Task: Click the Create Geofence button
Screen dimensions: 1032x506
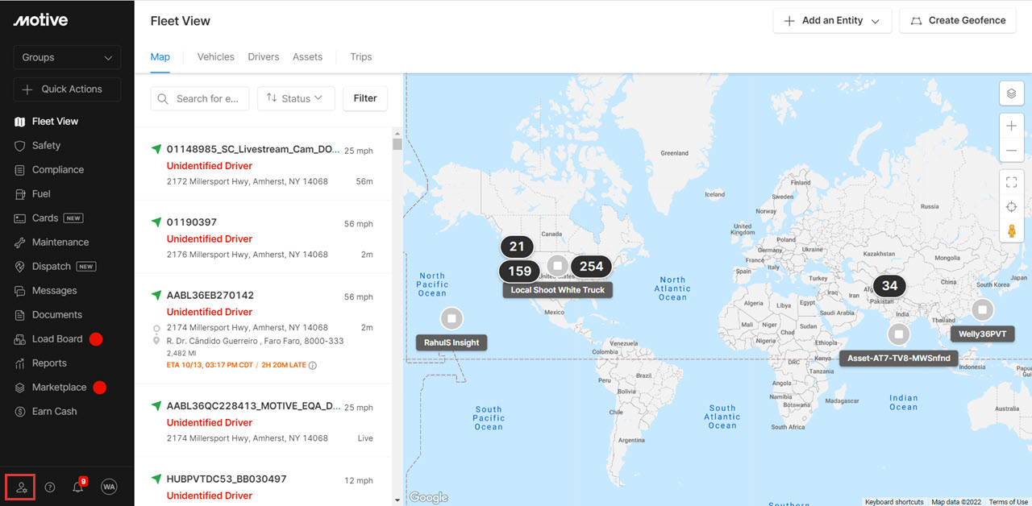Action: click(x=958, y=21)
